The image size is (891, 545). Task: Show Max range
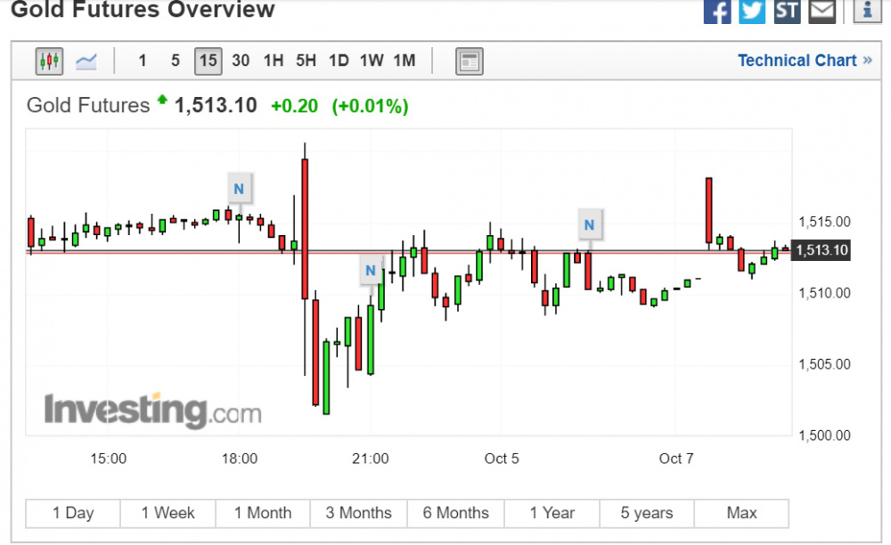741,513
